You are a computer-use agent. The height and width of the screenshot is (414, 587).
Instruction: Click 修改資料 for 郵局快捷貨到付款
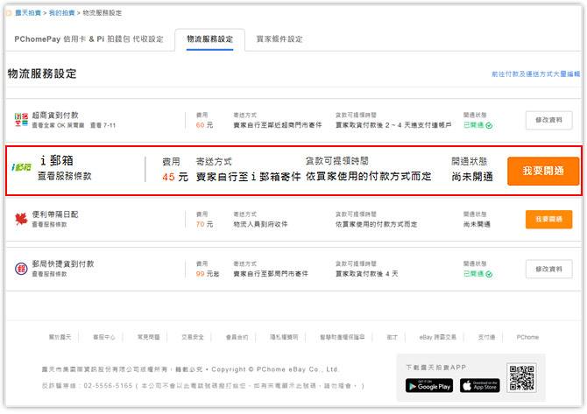[548, 269]
